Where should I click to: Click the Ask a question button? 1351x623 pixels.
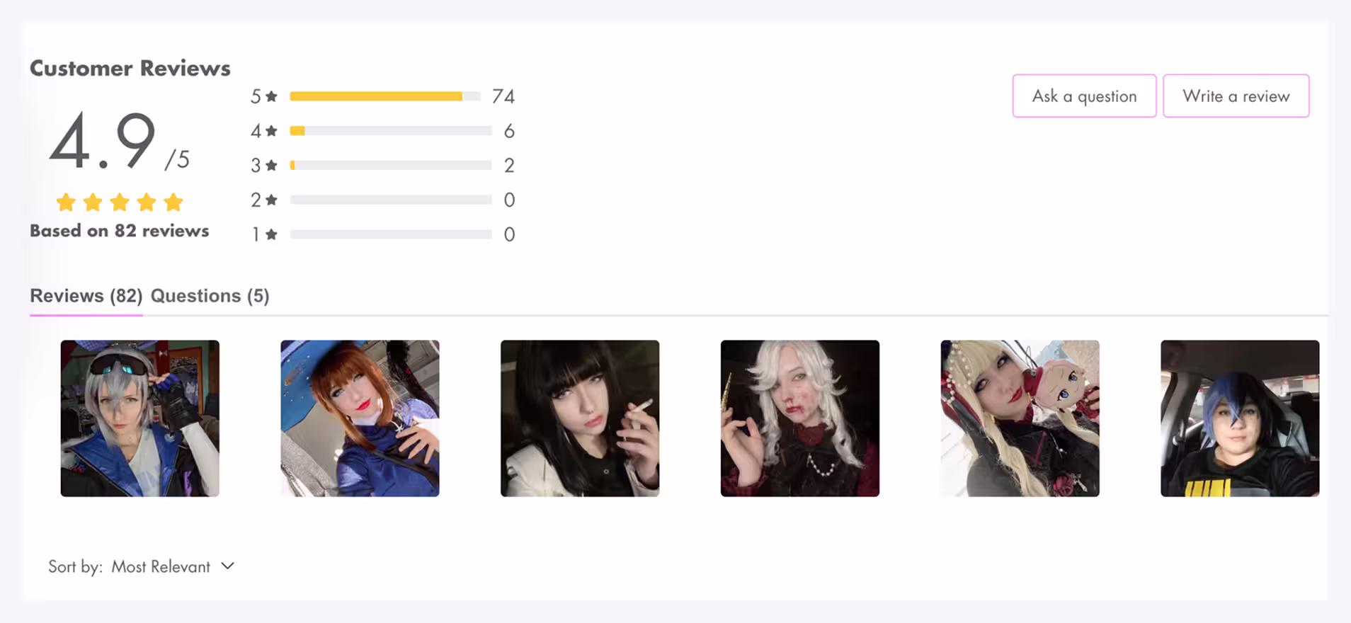coord(1084,96)
